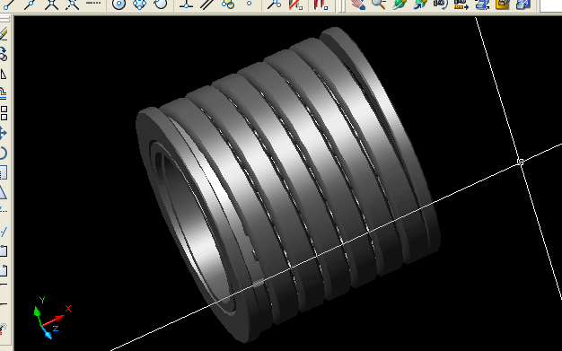Select the Snap to Tangent tool
562x351 pixels.
(161, 4)
